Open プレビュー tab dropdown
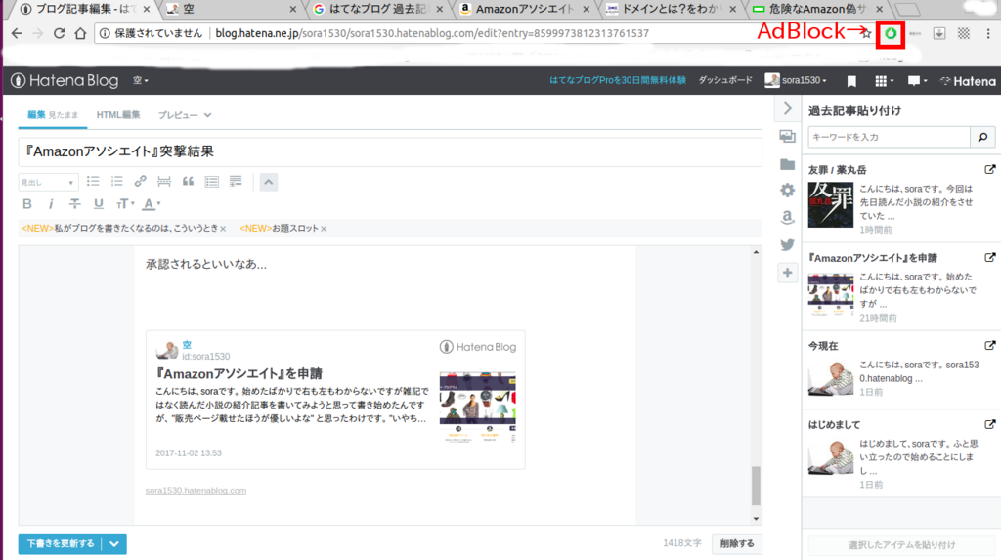This screenshot has height=560, width=1001. tap(185, 115)
